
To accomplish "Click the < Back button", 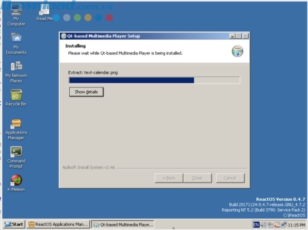I will click(169, 178).
